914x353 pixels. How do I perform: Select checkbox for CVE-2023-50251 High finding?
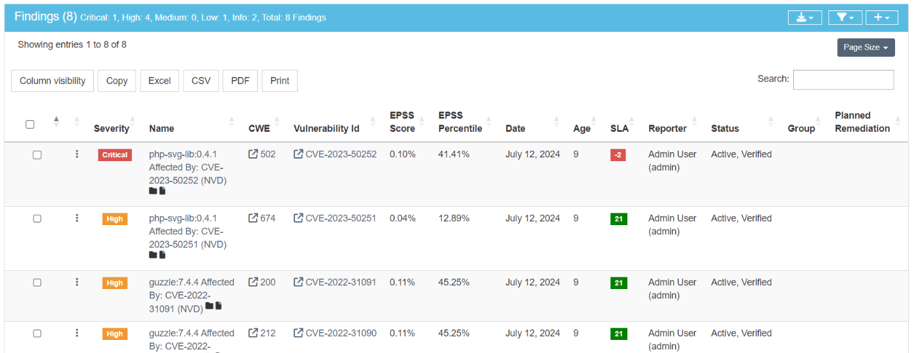pos(37,219)
